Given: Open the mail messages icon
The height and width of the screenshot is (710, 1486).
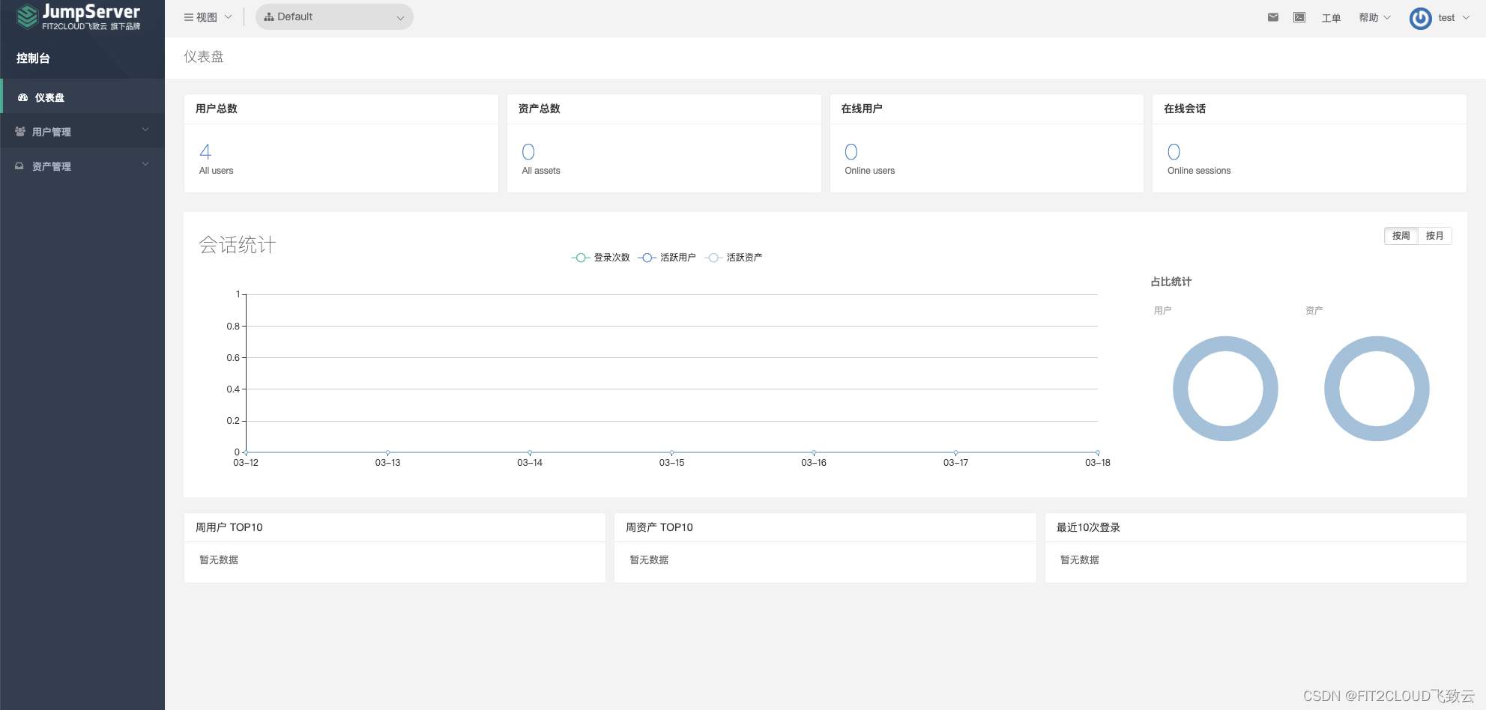Looking at the screenshot, I should (1273, 17).
